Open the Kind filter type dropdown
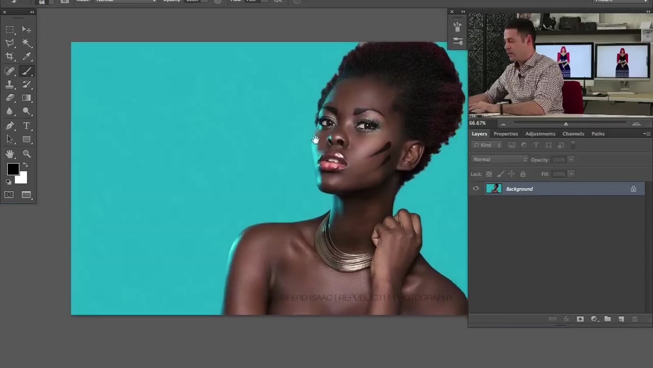Screen dimensions: 653x368 click(x=487, y=145)
